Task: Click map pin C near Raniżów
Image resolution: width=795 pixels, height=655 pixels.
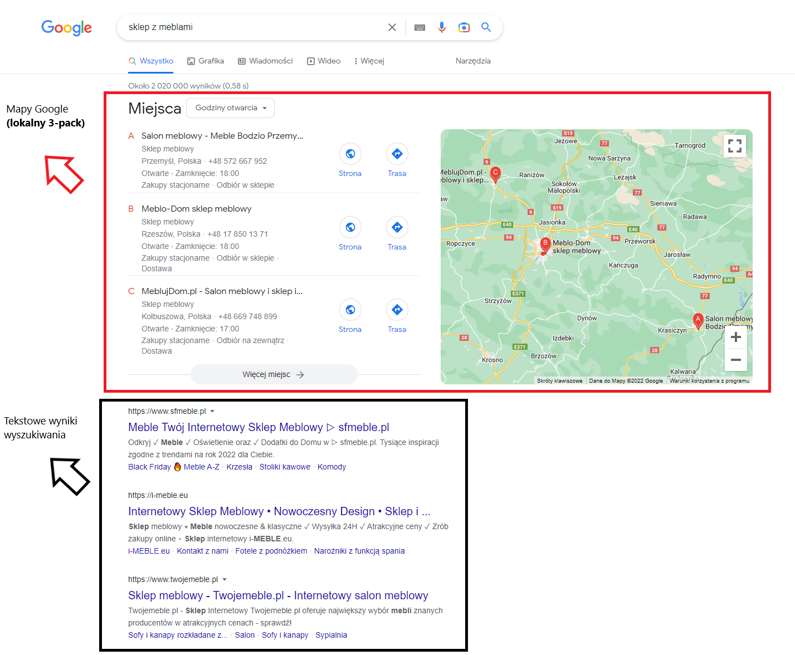Action: (495, 174)
